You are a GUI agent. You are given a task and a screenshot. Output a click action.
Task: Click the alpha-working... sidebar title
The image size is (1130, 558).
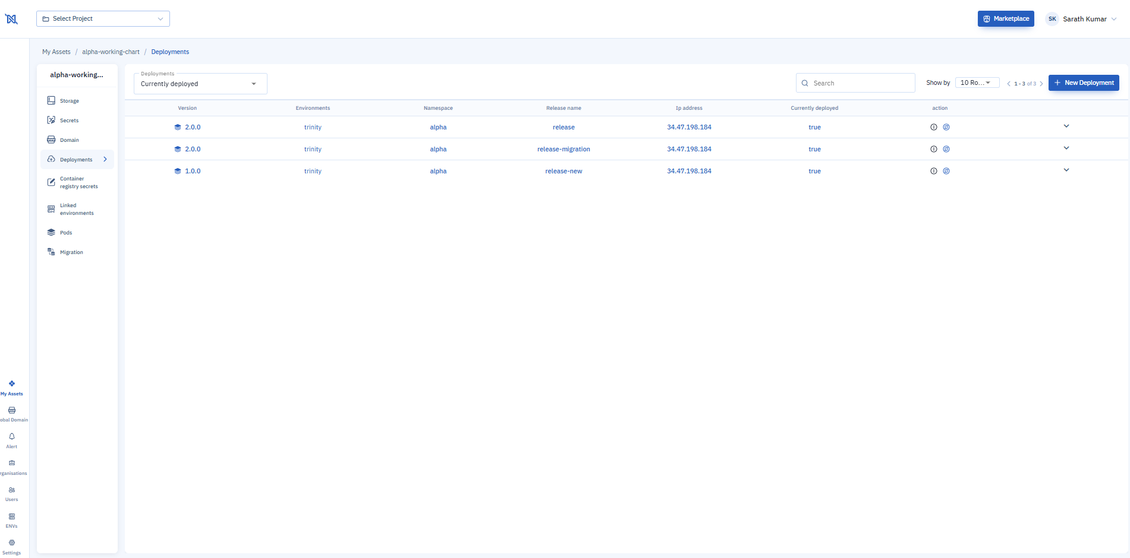pyautogui.click(x=77, y=75)
